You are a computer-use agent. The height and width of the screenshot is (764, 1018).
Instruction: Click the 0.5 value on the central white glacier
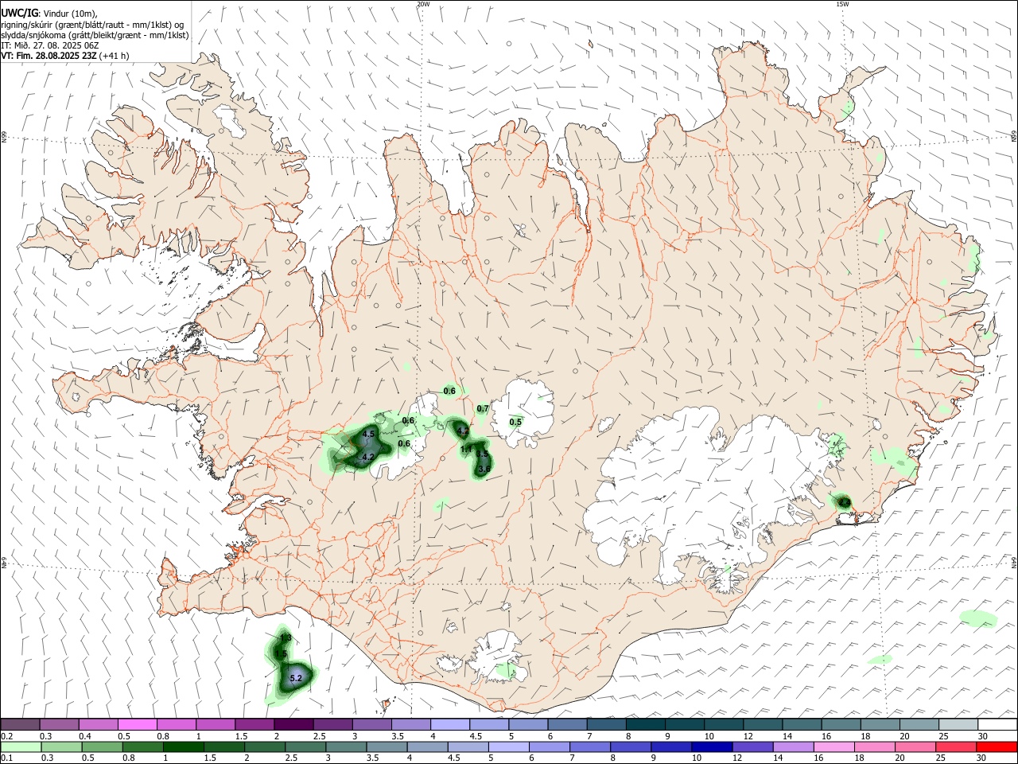(515, 423)
